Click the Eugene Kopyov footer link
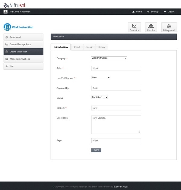Screen dimensions: 181x190 tap(121, 187)
